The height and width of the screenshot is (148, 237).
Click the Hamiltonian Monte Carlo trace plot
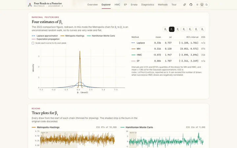coord(166,139)
